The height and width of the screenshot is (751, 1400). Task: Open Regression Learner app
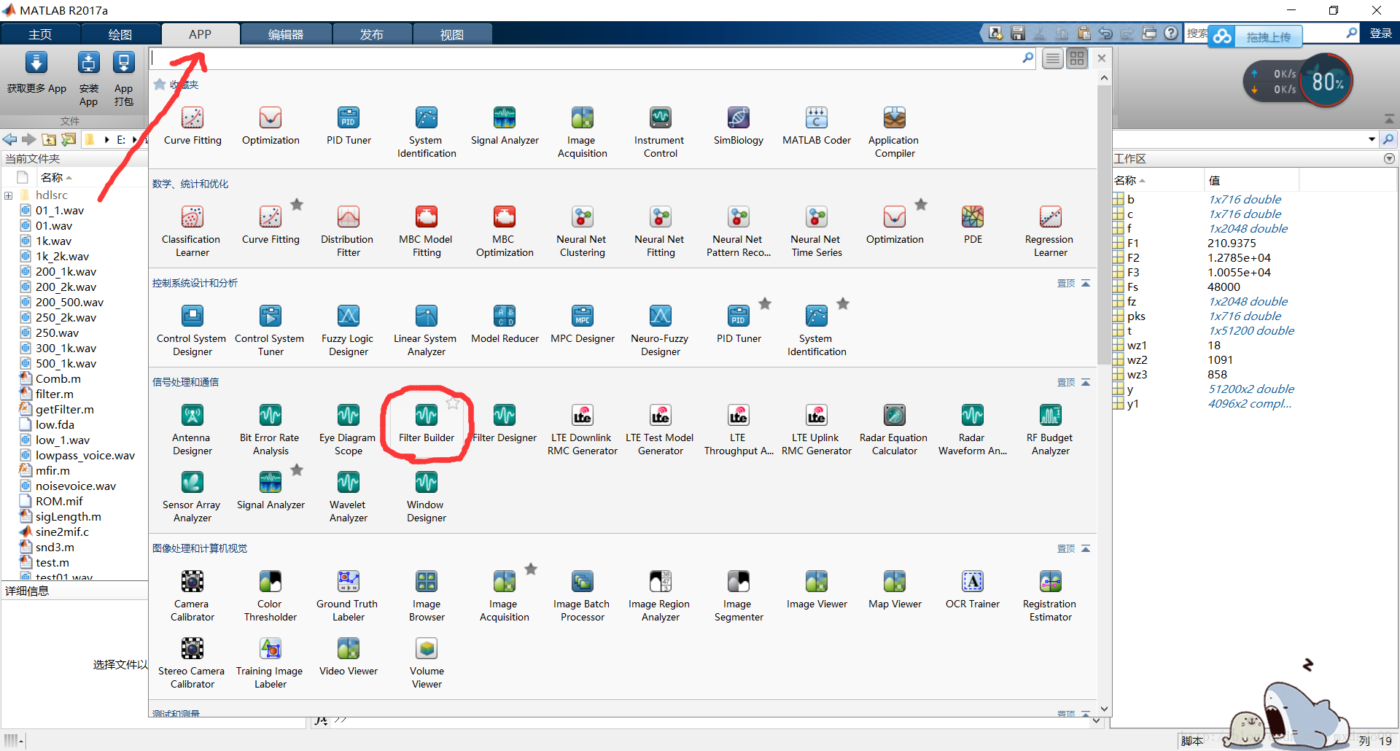[1051, 231]
